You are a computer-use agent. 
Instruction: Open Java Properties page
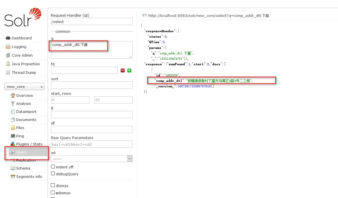point(26,64)
